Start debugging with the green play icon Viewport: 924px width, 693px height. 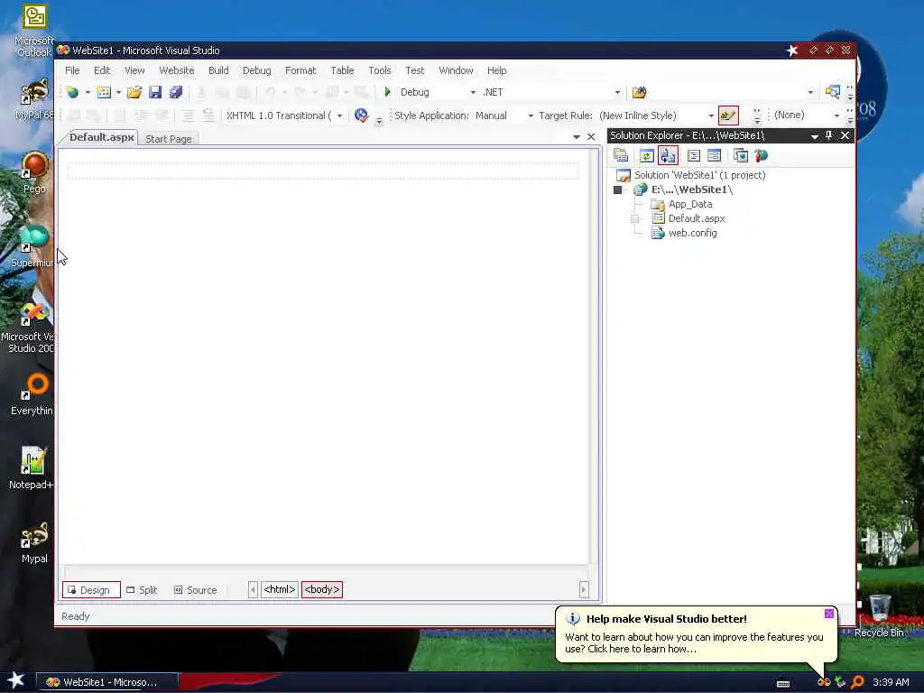pos(388,92)
